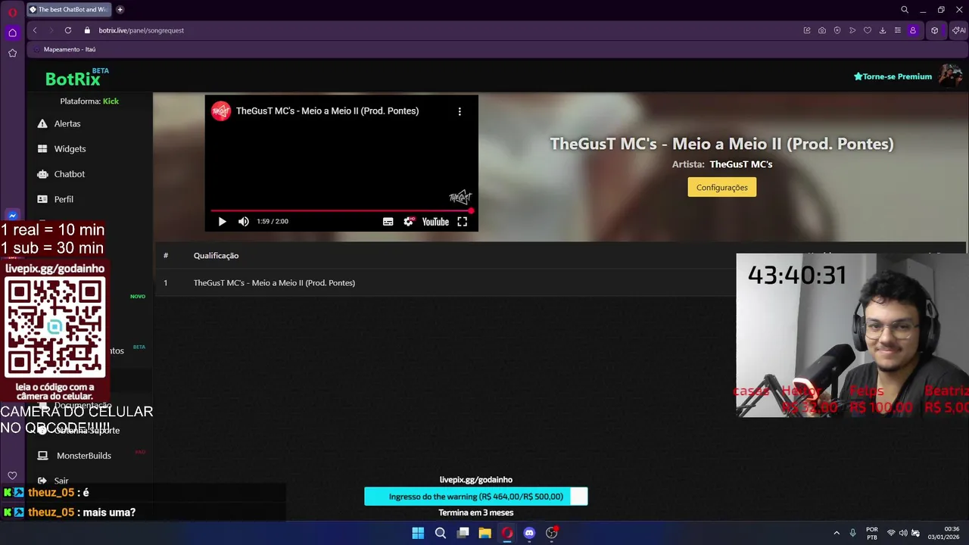Reload the botrix.live page
Screen dimensions: 969x545
(68, 30)
